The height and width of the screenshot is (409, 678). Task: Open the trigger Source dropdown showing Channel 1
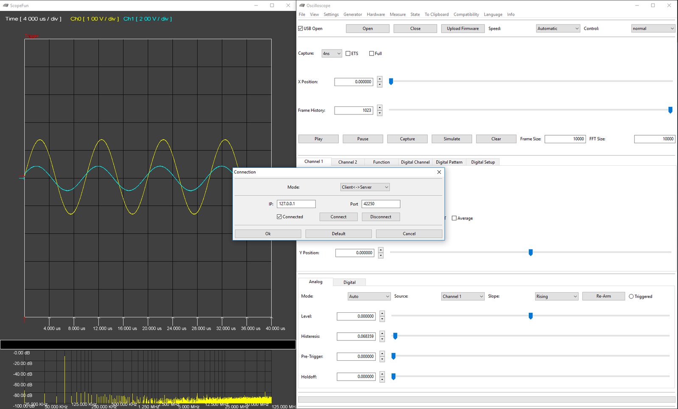tap(463, 296)
